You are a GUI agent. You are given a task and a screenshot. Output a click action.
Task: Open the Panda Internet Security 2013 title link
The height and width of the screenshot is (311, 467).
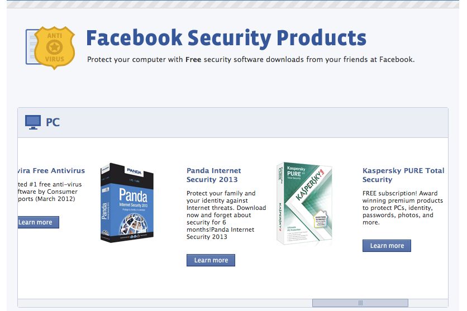tap(213, 175)
